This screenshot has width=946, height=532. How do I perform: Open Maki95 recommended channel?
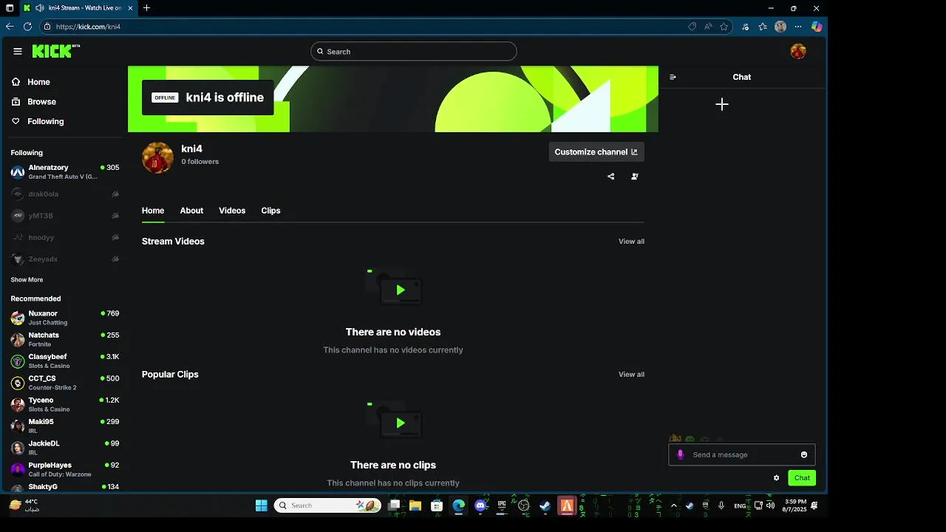65,426
